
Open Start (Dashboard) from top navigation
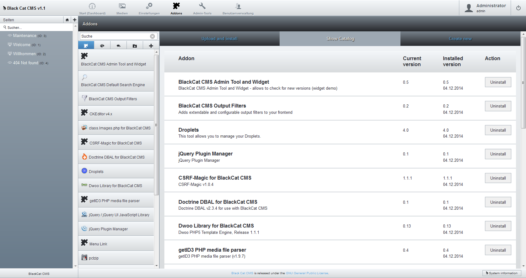tap(92, 9)
